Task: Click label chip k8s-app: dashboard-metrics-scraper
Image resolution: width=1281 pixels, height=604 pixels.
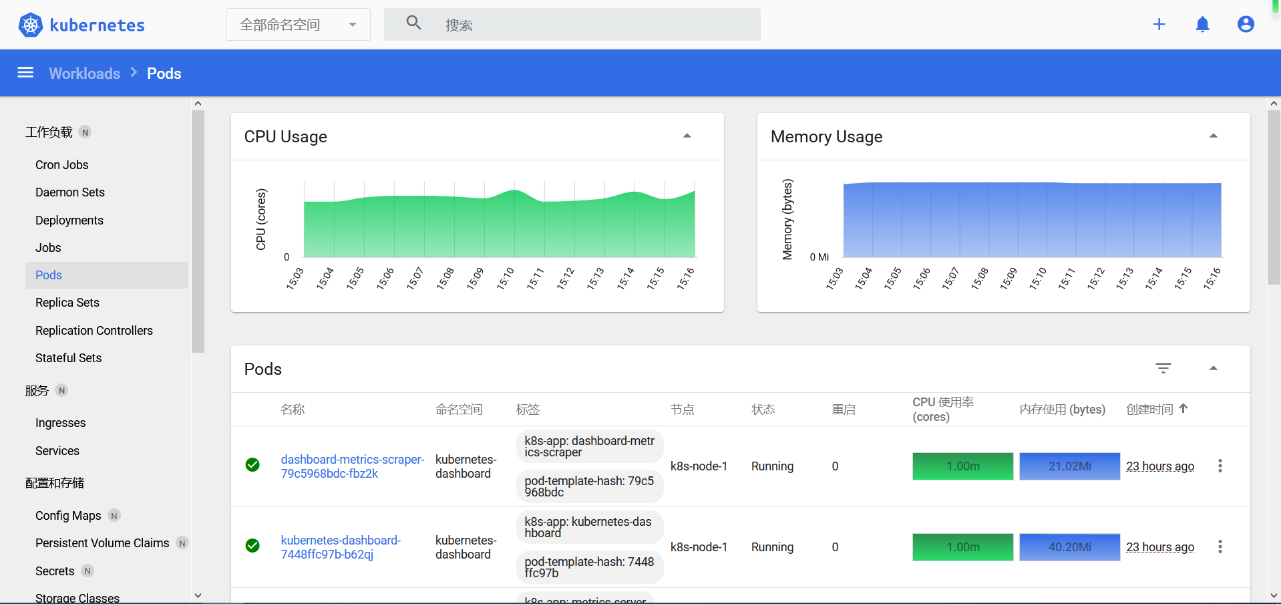Action: 590,446
